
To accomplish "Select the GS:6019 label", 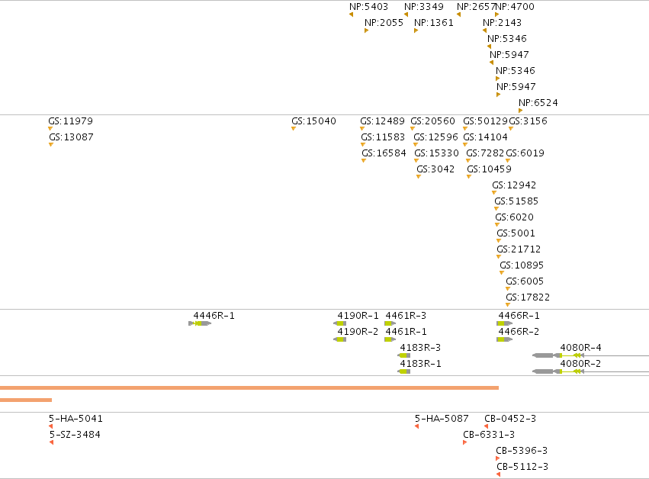I will click(x=525, y=153).
